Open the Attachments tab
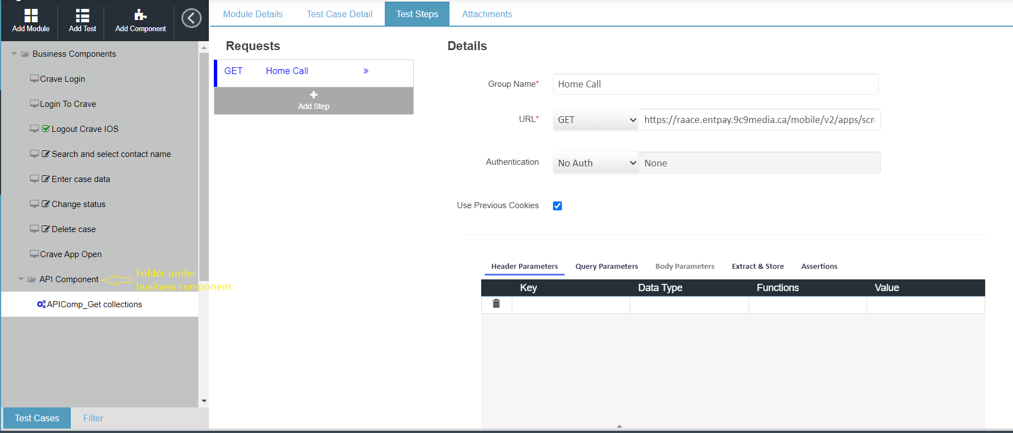The image size is (1013, 433). tap(487, 14)
